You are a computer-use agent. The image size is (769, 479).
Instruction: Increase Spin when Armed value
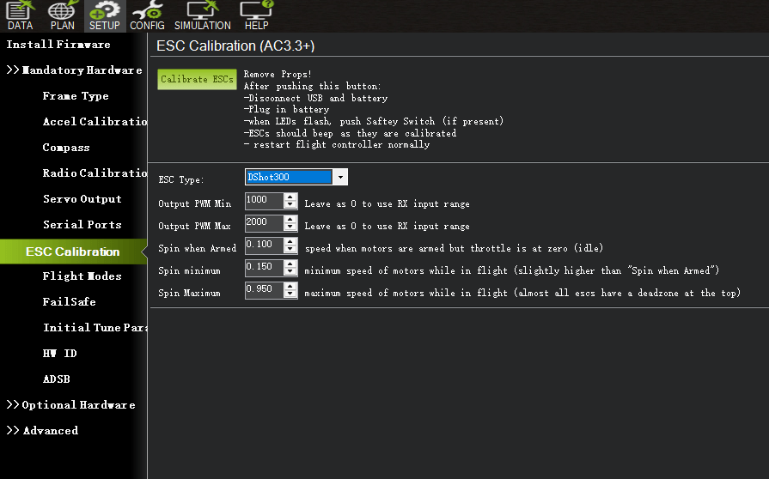[x=290, y=241]
